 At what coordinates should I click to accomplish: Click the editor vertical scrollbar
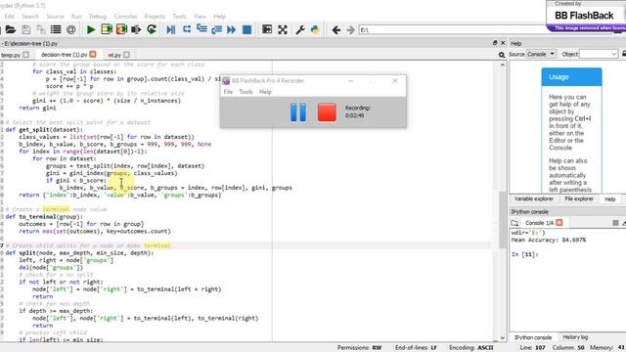click(503, 219)
